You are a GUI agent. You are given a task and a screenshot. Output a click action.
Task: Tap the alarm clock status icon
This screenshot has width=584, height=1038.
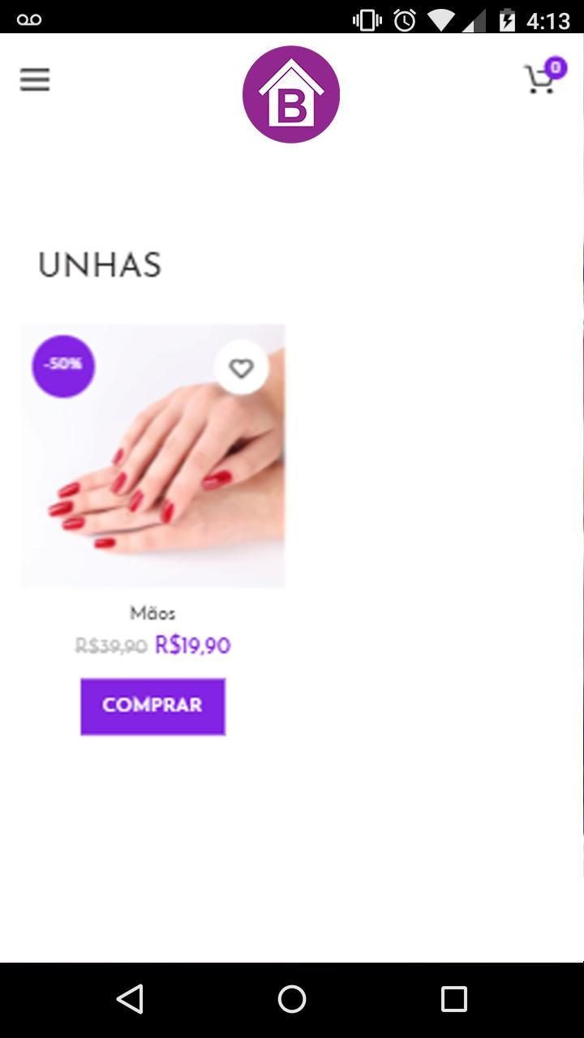(405, 20)
